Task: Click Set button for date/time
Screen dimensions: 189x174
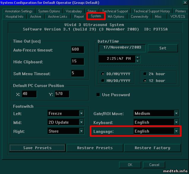Action: click(163, 48)
